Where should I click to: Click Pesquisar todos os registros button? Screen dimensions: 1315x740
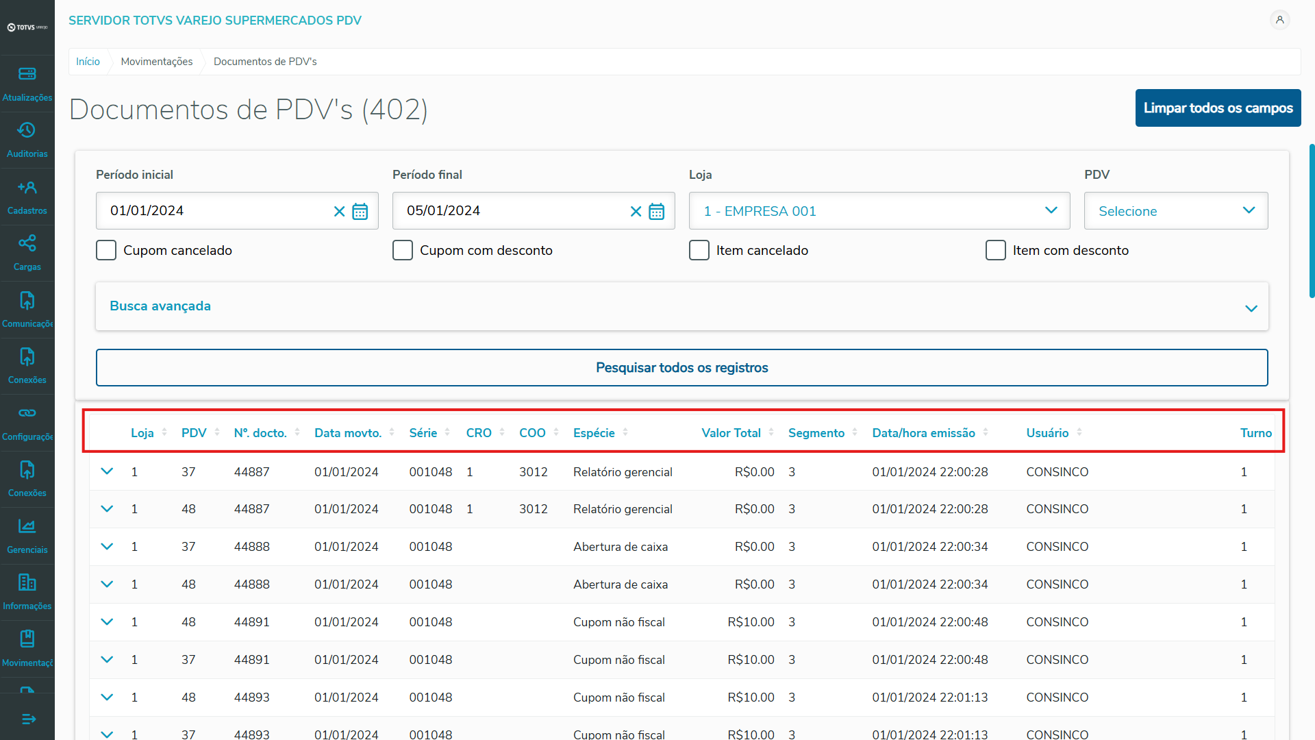[681, 368]
